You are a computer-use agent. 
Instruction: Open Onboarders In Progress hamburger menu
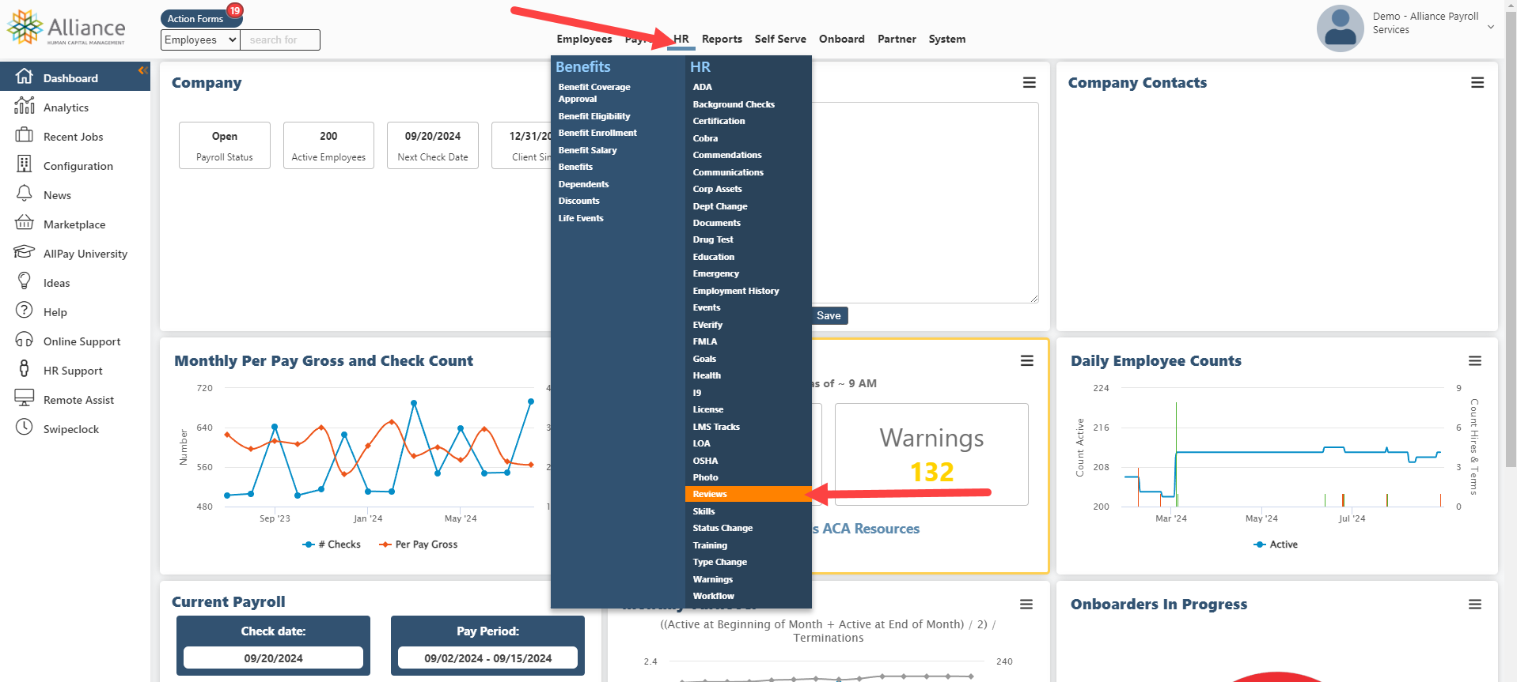point(1475,604)
